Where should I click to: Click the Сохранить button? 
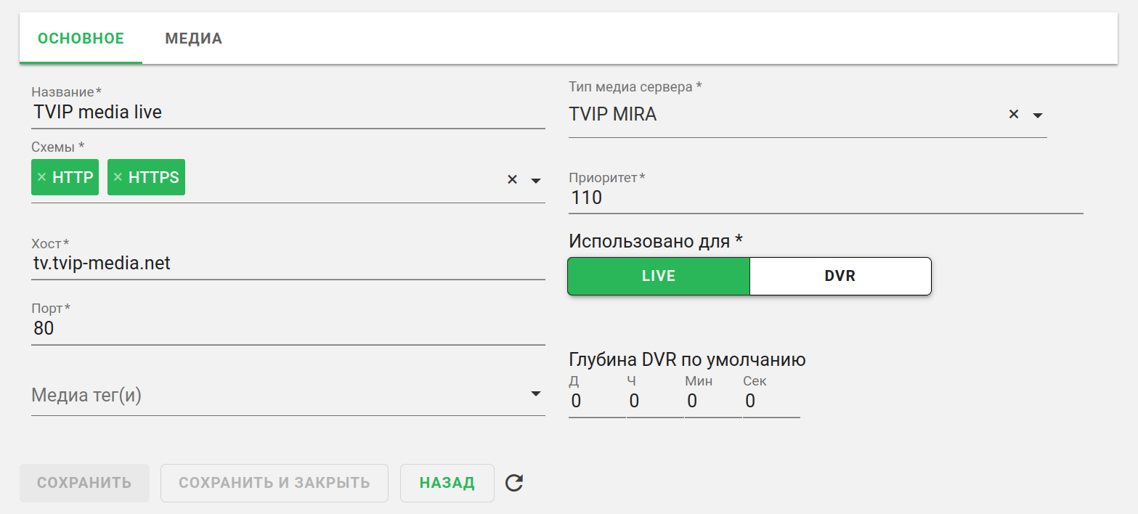pos(84,483)
